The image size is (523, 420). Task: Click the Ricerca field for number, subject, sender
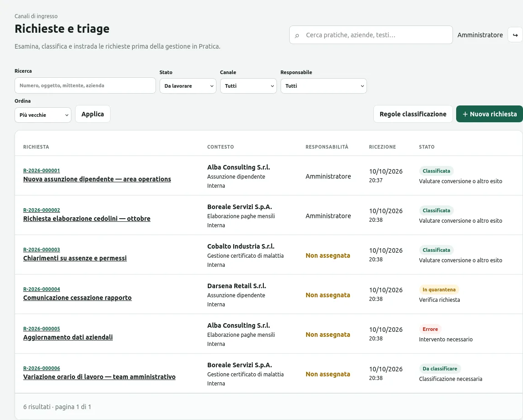pos(85,85)
